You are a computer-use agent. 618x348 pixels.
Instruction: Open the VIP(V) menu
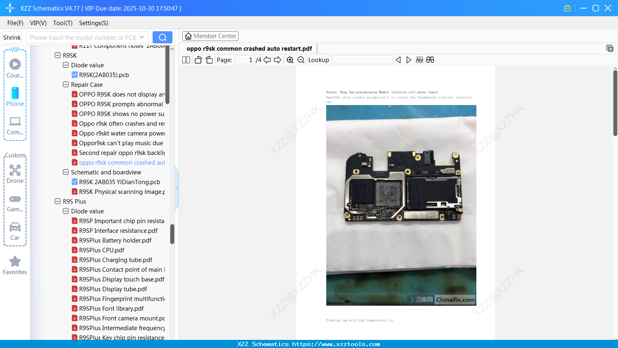pyautogui.click(x=38, y=23)
